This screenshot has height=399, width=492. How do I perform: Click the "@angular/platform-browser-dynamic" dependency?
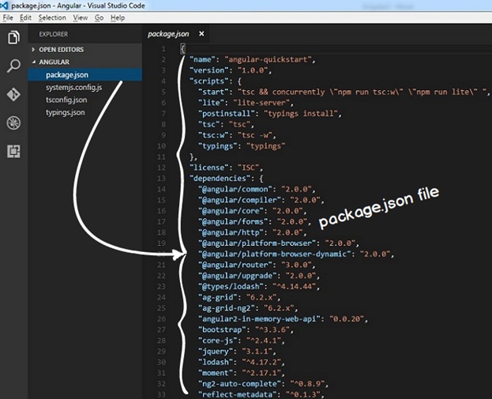coord(275,254)
